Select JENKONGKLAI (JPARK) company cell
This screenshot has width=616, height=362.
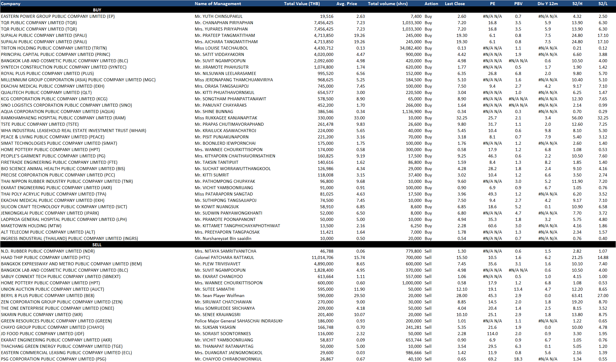click(50, 213)
